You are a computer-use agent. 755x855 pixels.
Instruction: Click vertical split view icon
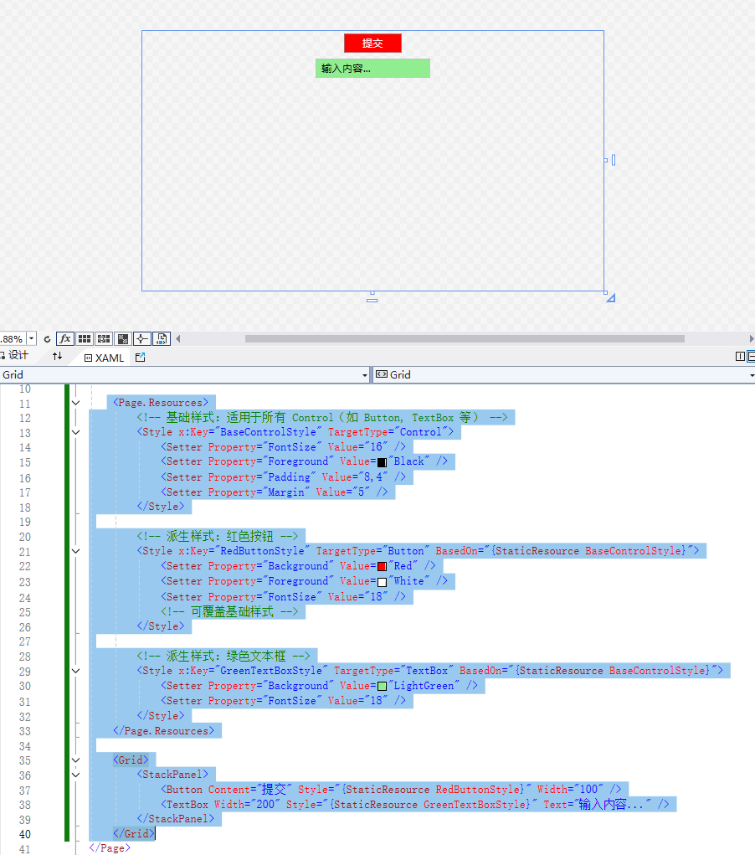coord(740,357)
